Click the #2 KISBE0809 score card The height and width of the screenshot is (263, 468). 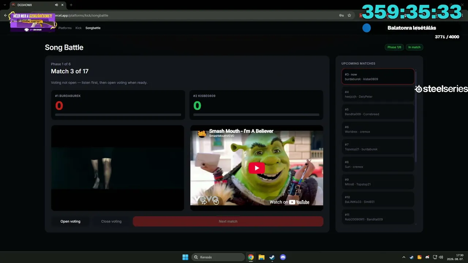(x=256, y=105)
